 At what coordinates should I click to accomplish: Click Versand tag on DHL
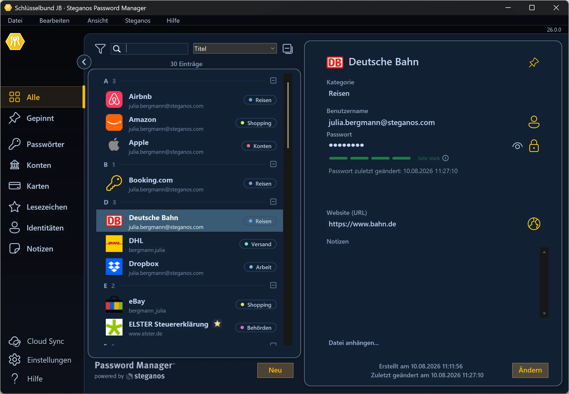pyautogui.click(x=258, y=244)
